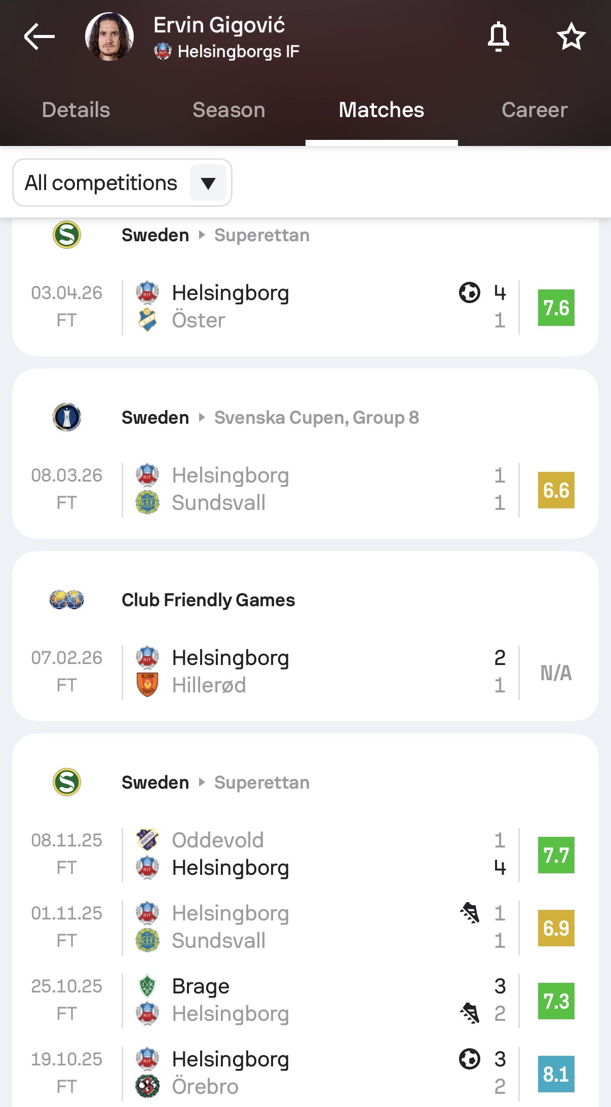Tap the Oddevold team crest
This screenshot has width=611, height=1107.
(147, 840)
